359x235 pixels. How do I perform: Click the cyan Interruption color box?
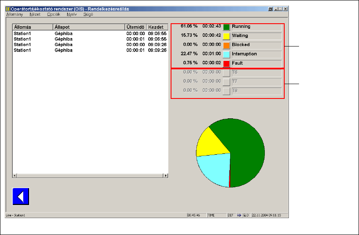point(226,55)
